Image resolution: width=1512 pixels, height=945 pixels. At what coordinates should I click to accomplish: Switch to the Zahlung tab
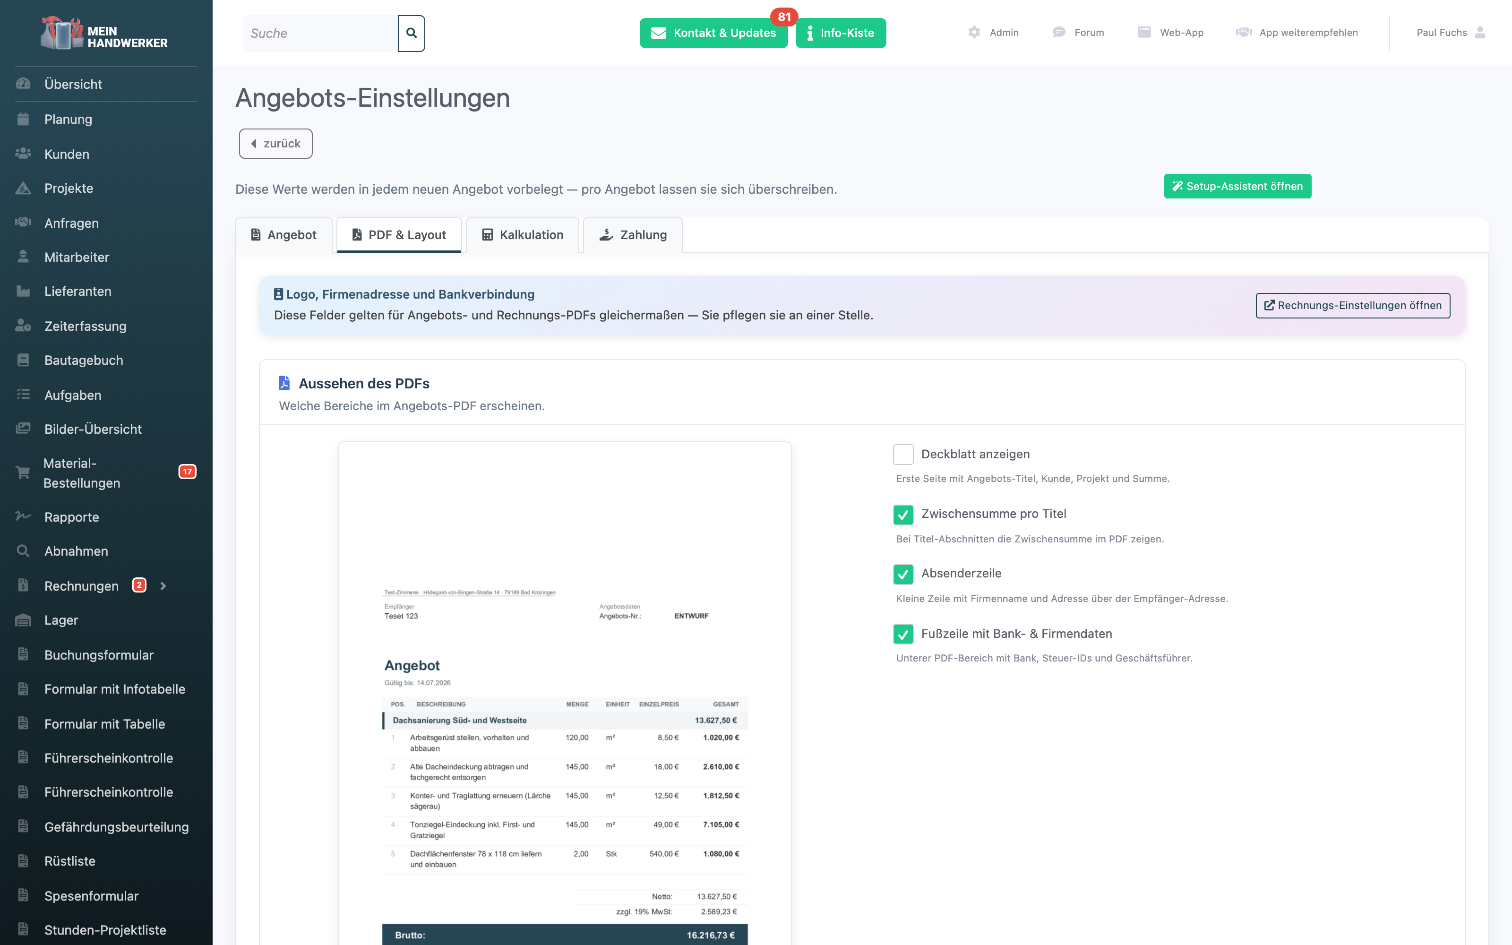point(633,235)
